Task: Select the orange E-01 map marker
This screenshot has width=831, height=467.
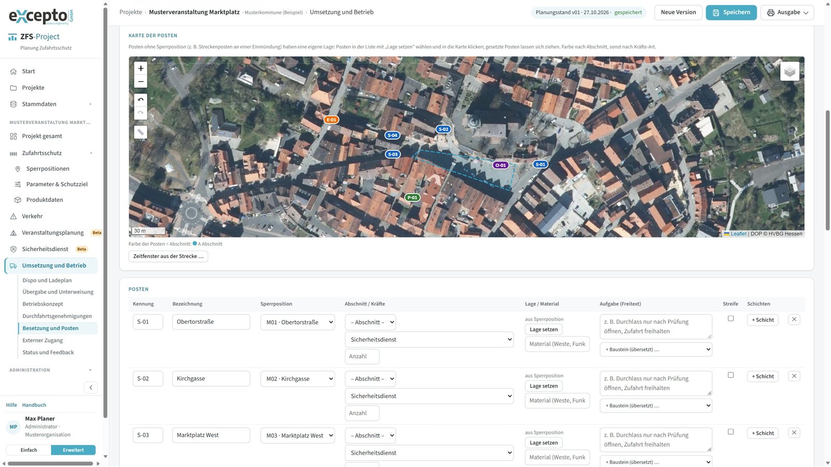Action: click(331, 120)
